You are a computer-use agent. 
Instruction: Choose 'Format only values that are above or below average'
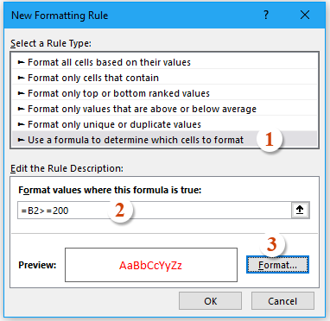[x=164, y=109]
